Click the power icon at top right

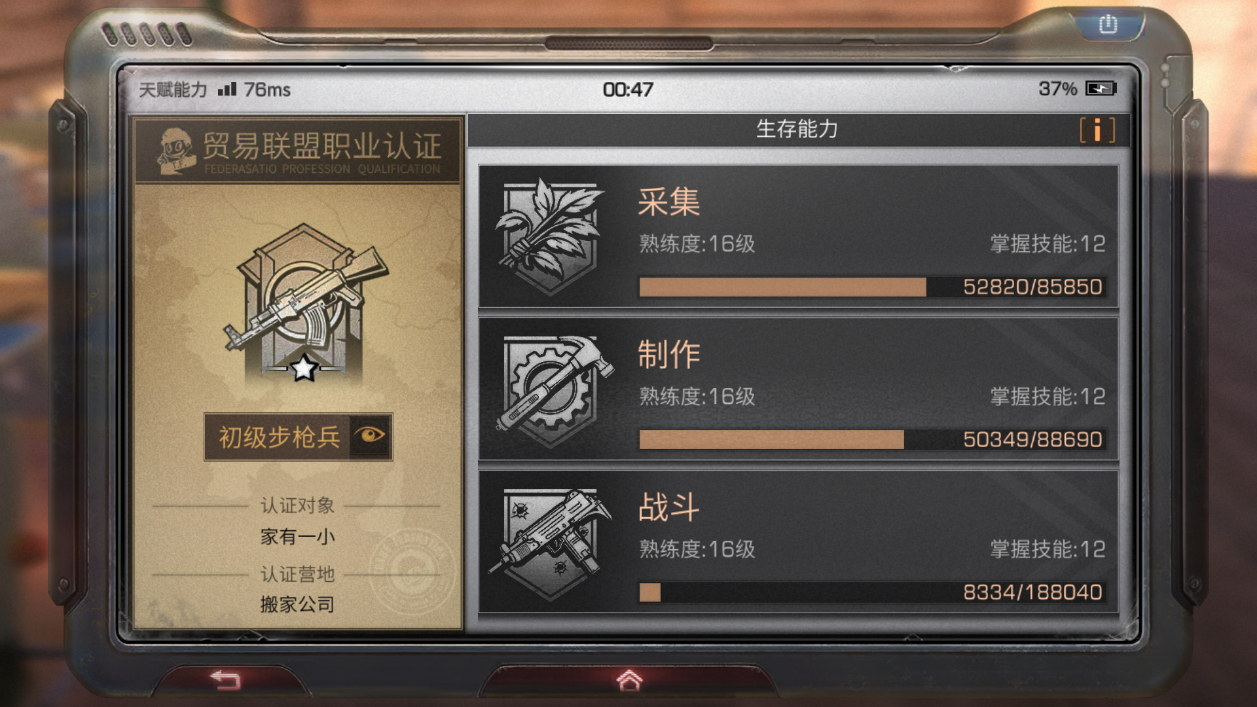click(1108, 24)
